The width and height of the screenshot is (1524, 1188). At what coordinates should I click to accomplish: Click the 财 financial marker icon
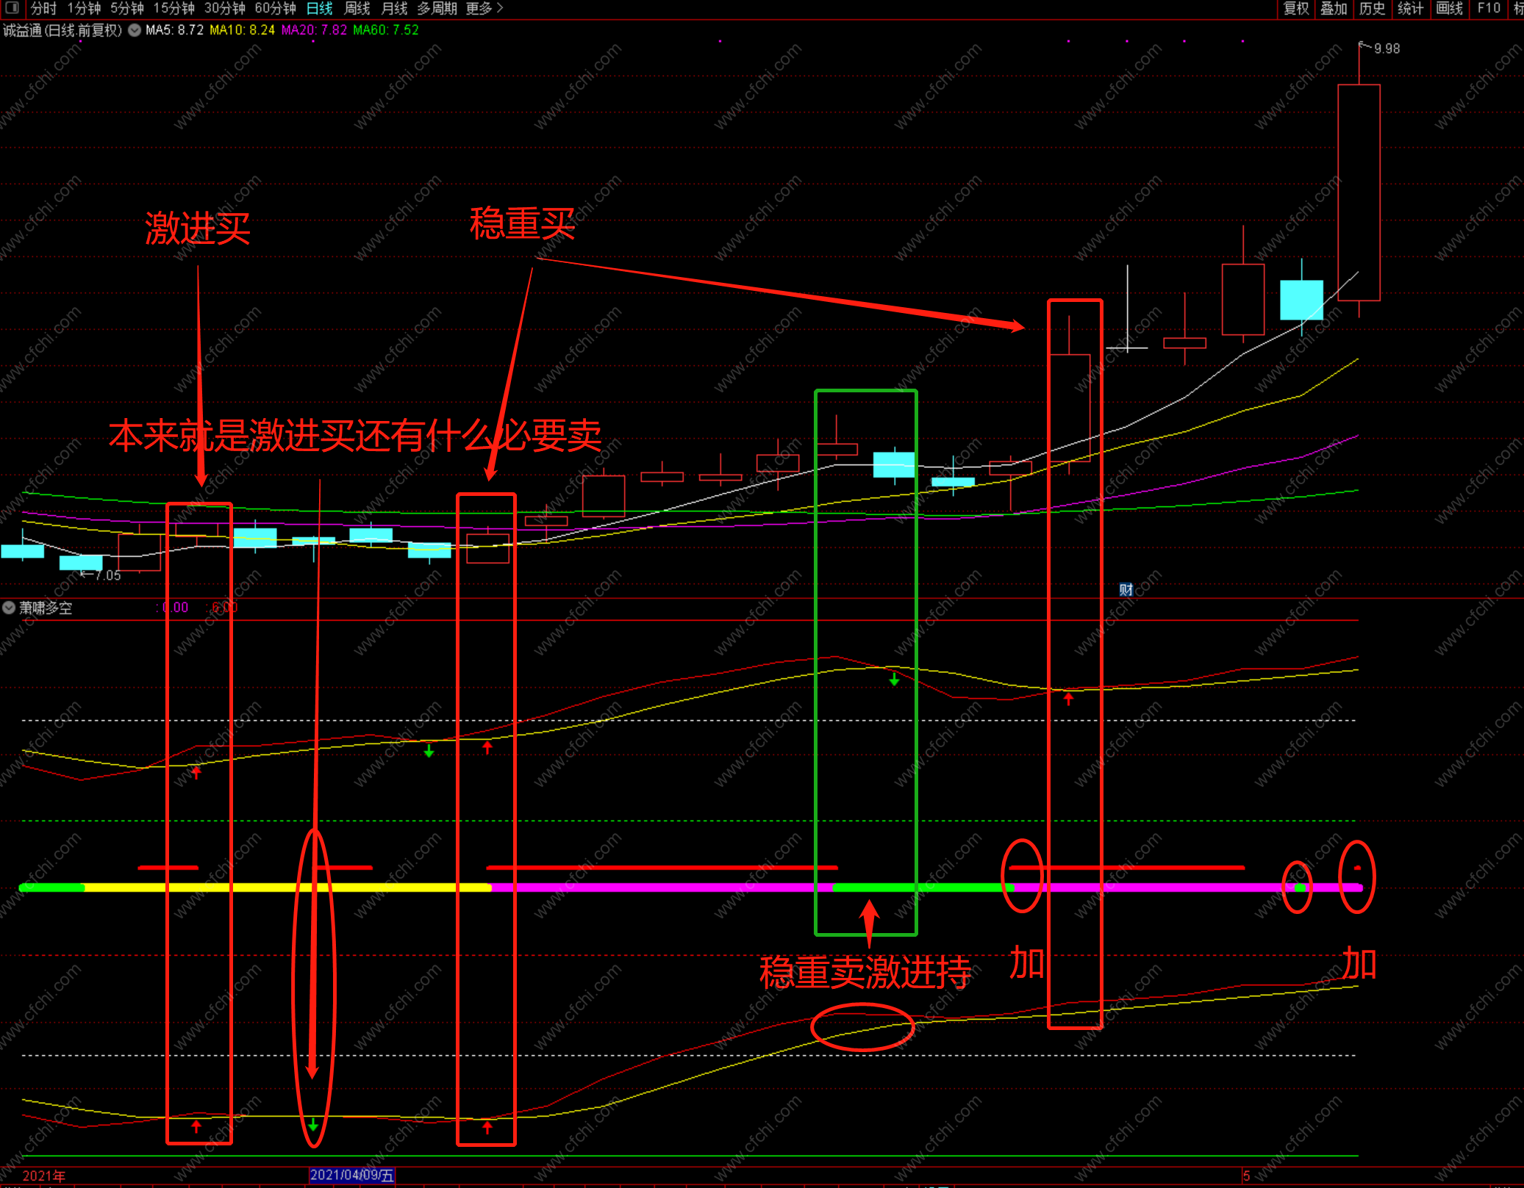tap(1126, 589)
